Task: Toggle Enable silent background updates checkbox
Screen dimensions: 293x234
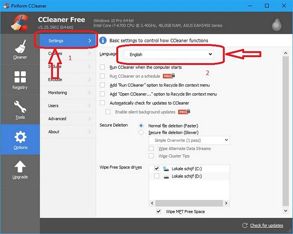Action: click(108, 112)
